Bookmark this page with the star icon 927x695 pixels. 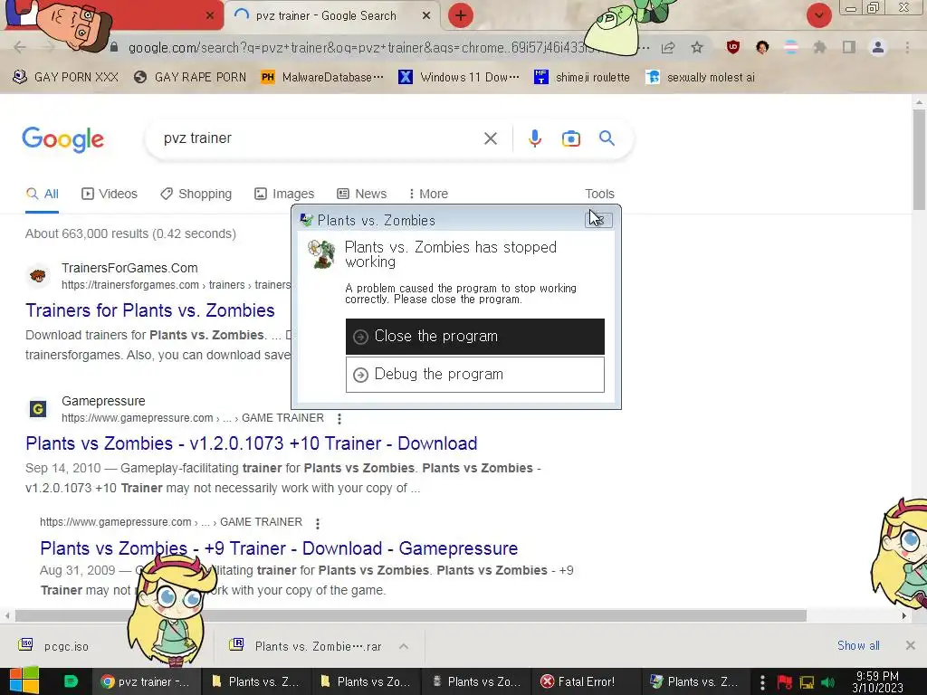697,47
